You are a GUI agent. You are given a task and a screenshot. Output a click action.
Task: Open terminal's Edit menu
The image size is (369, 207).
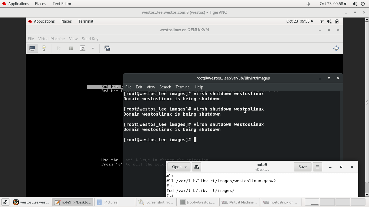point(139,87)
